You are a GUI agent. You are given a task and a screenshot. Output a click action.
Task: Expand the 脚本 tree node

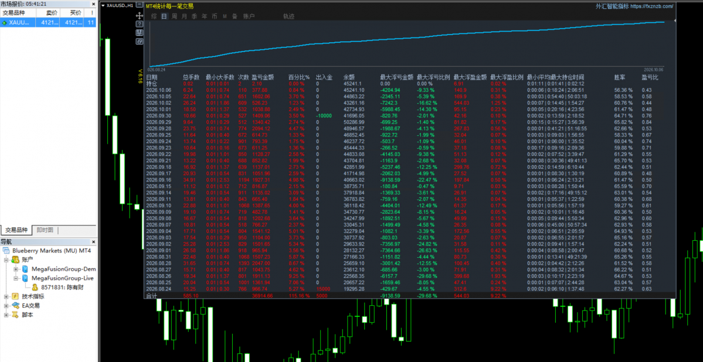pyautogui.click(x=6, y=315)
